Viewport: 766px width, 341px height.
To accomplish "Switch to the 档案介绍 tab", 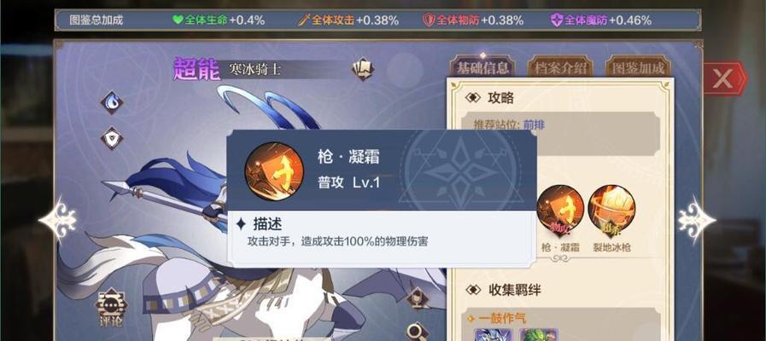I will (x=560, y=68).
